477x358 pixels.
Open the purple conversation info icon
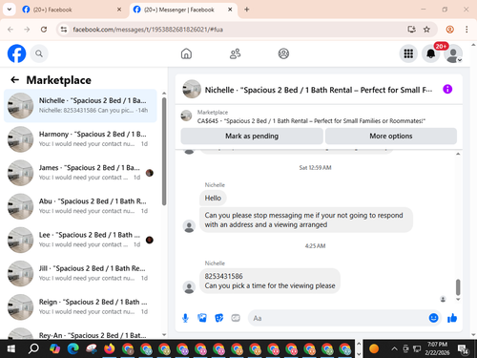(x=447, y=89)
